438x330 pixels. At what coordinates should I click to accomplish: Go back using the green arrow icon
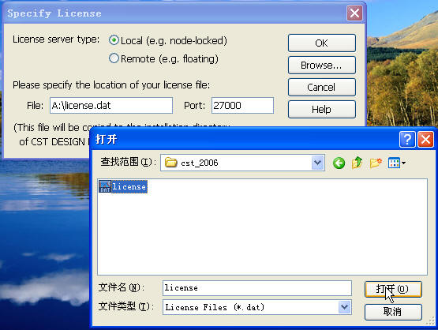339,163
